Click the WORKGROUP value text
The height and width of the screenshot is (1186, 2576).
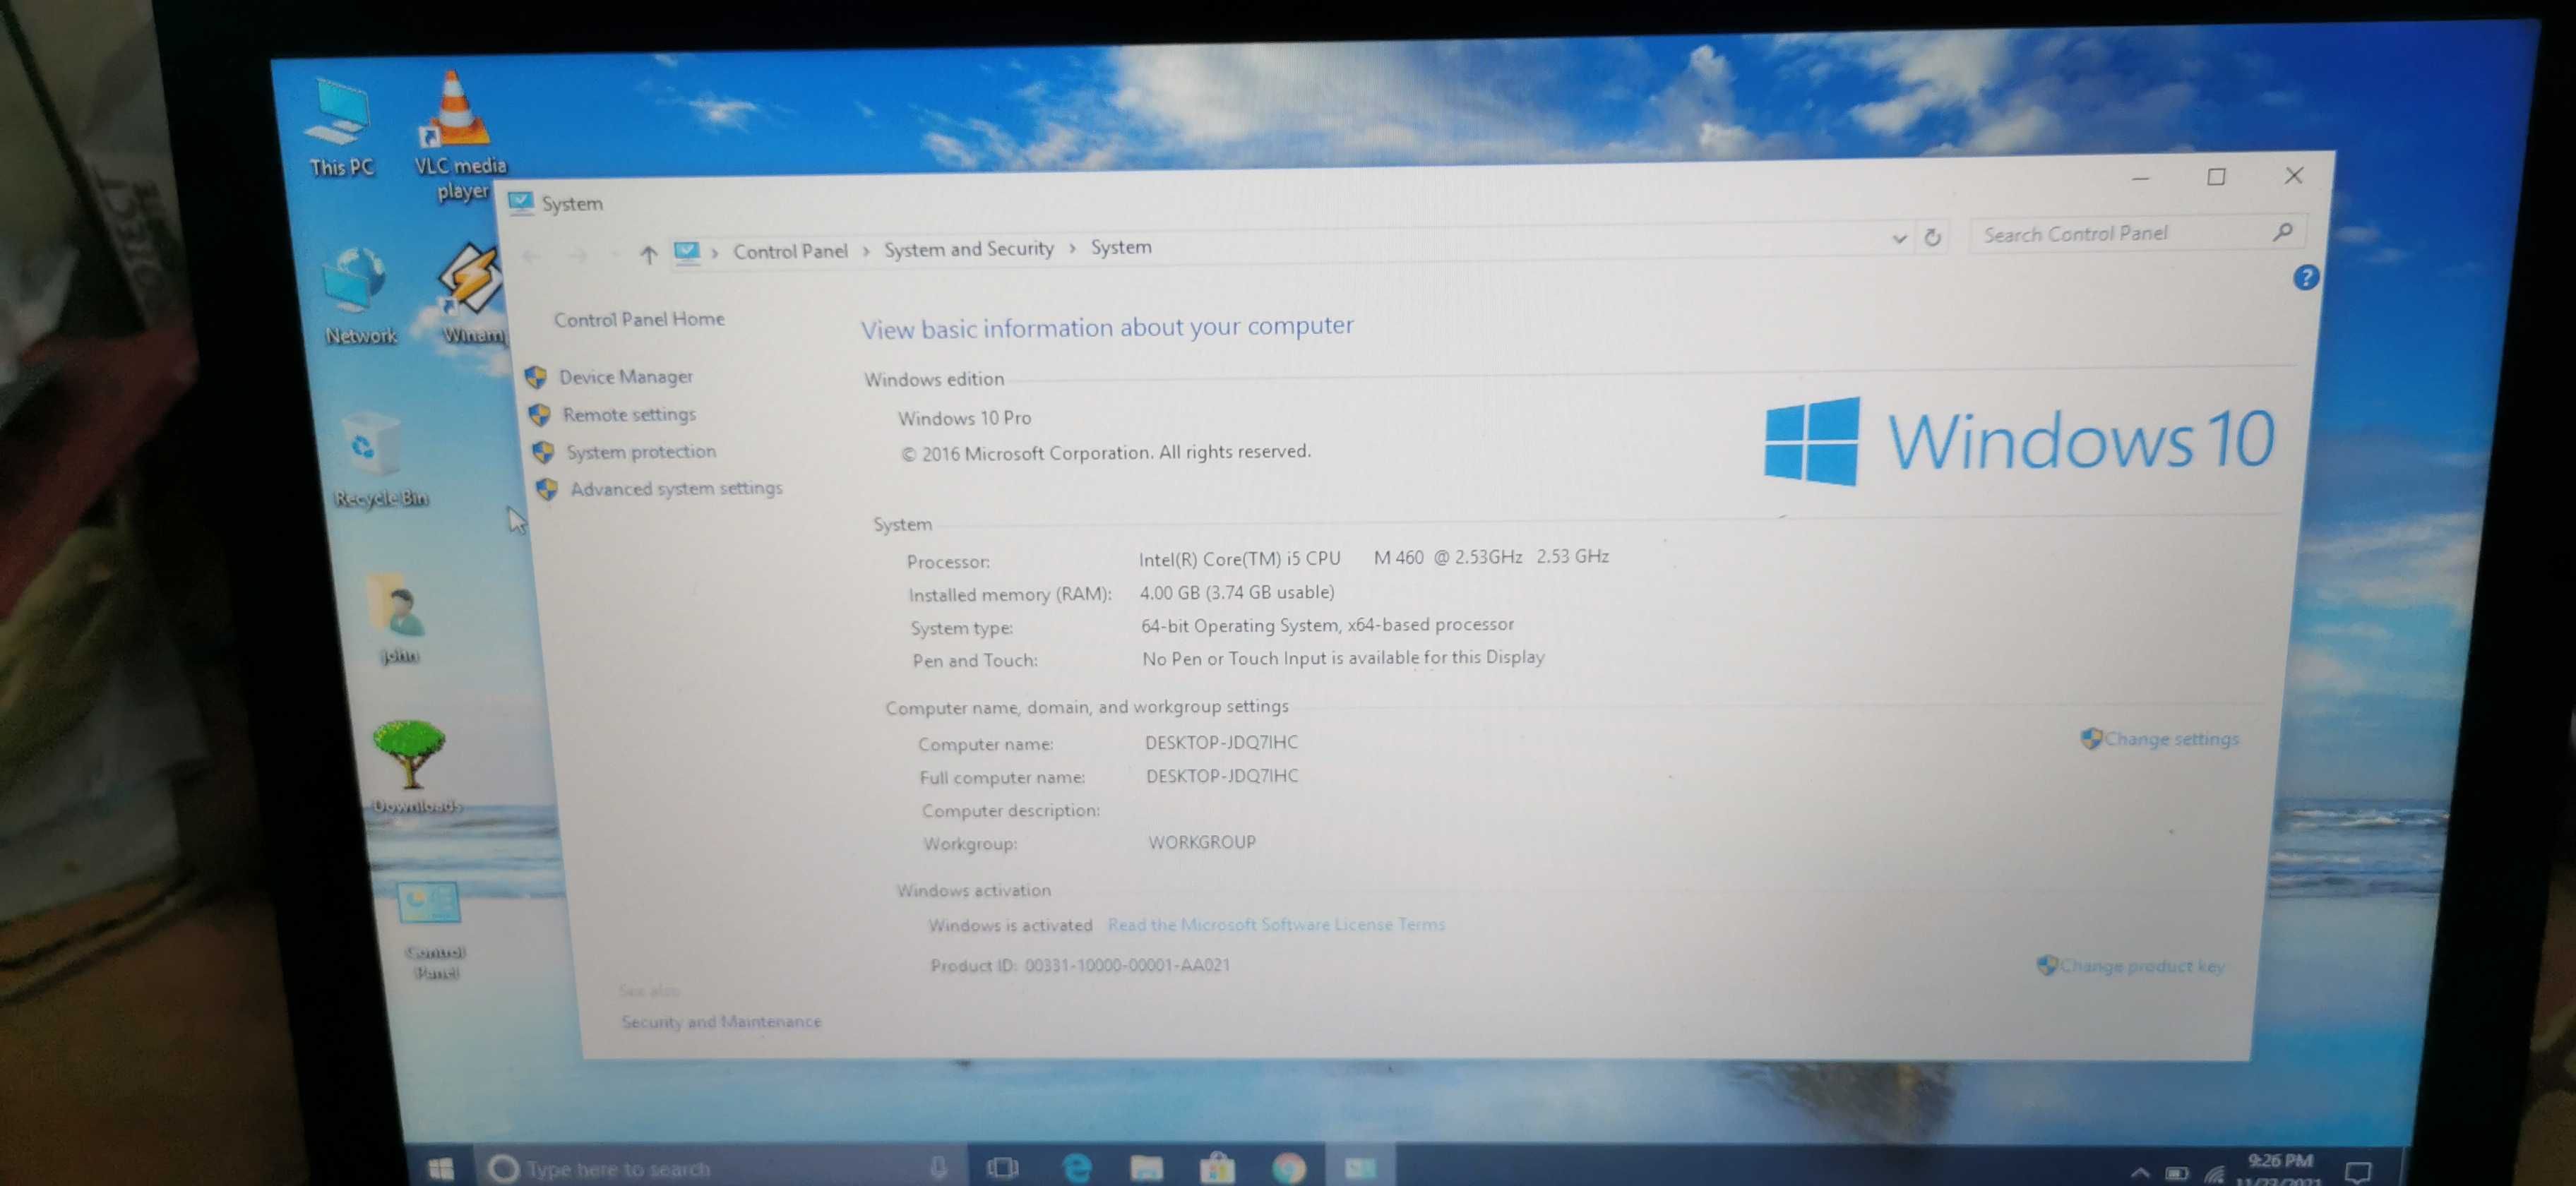pos(1202,843)
